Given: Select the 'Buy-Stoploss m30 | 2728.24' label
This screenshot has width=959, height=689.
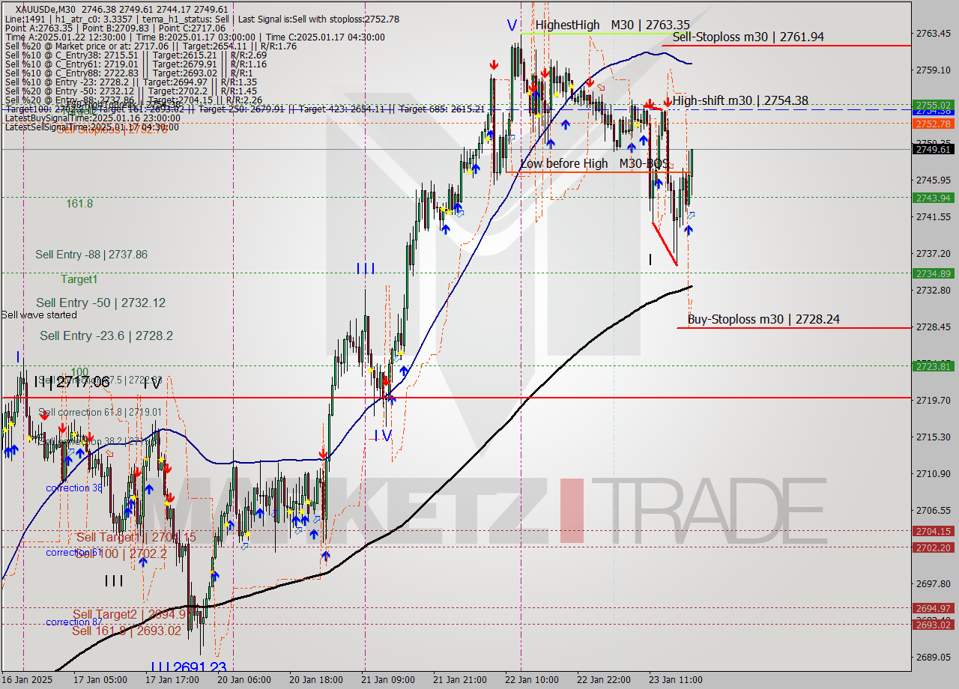Looking at the screenshot, I should (x=763, y=319).
